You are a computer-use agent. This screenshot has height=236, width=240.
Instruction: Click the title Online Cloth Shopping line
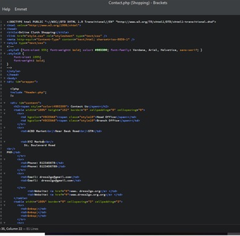pyautogui.click(x=38, y=32)
